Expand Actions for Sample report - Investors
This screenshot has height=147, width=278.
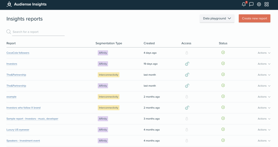[264, 119]
